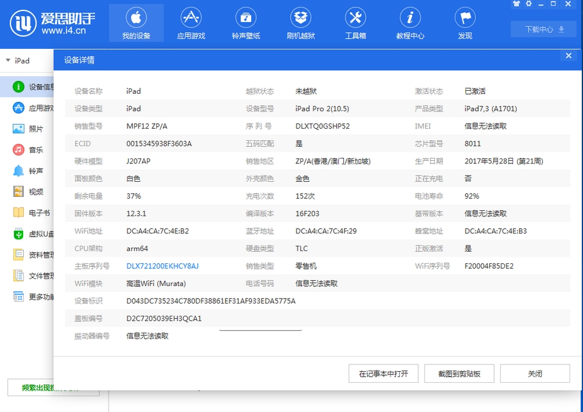Screen dimensions: 583x412
Task: Select chip model 8011
Action: (x=473, y=143)
